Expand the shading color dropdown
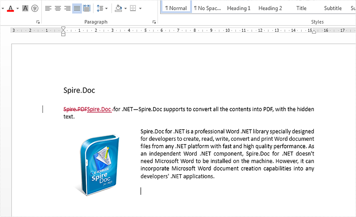 (x=125, y=8)
